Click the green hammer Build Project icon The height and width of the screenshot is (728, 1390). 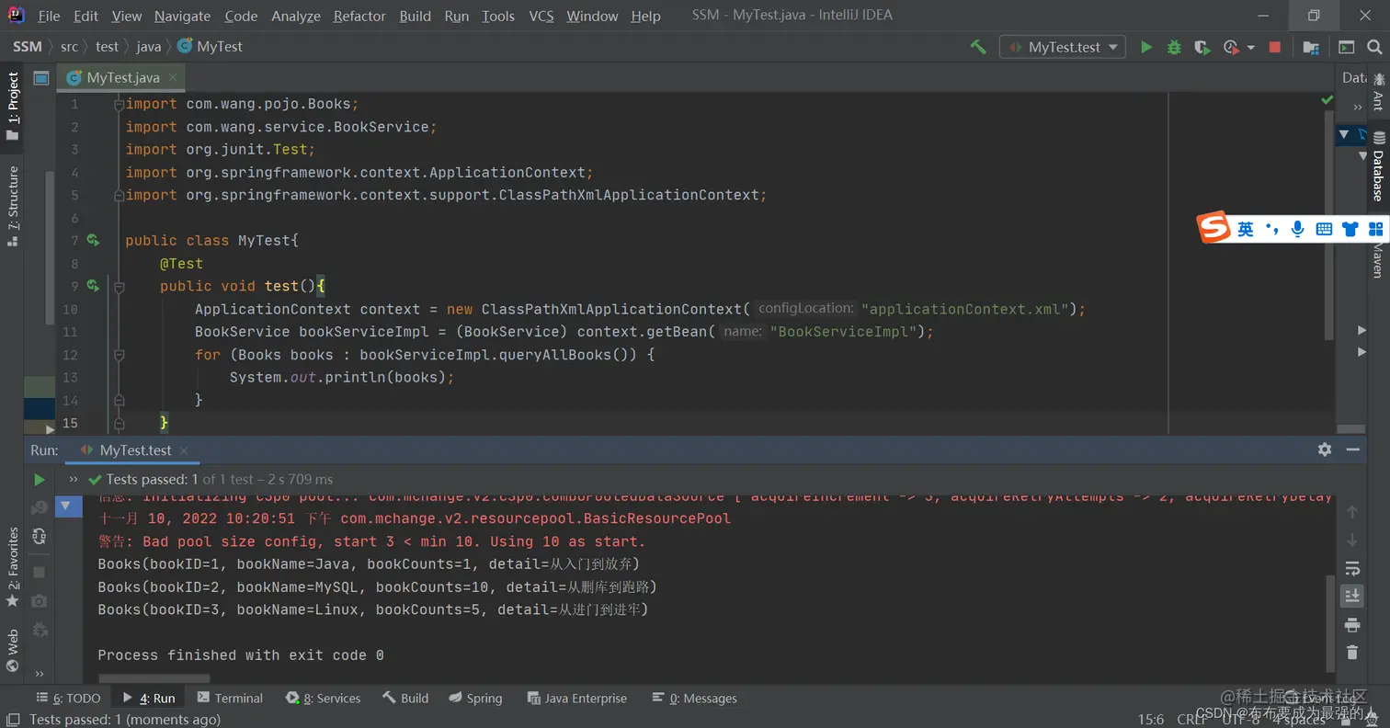pos(978,47)
